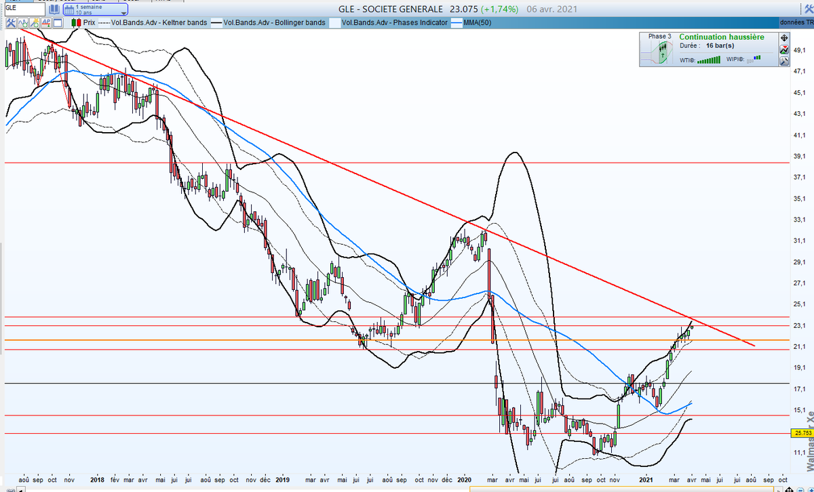Type a ticker in the GLE input field
The height and width of the screenshot is (492, 814).
click(x=26, y=9)
